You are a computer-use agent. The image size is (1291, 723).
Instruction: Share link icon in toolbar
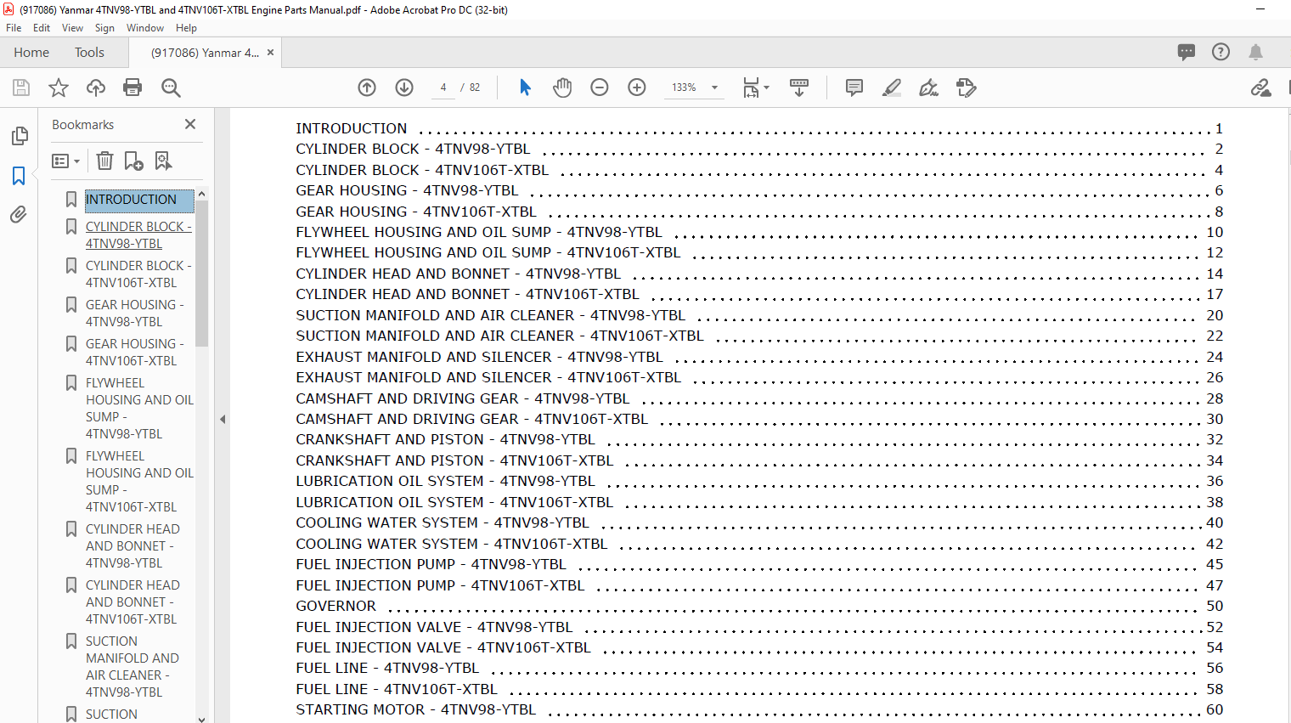(x=1260, y=88)
